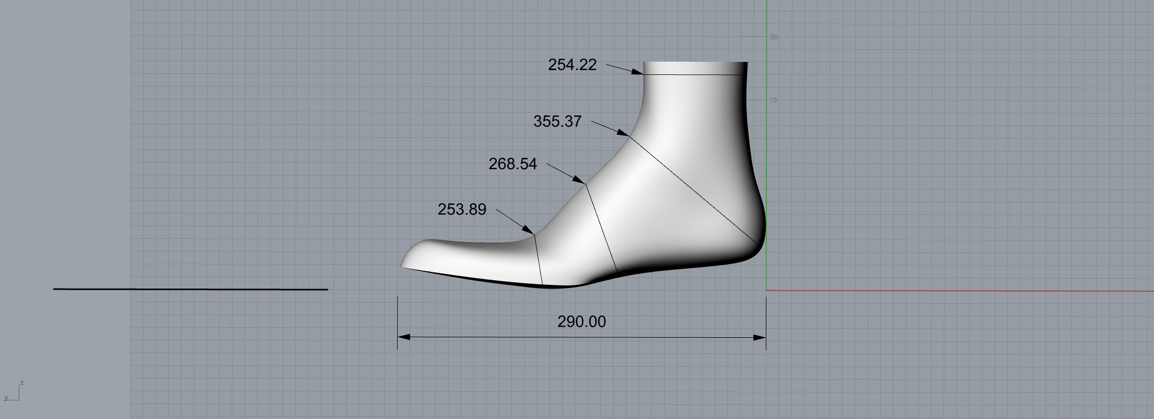Select the 355.37 heel girth dimension label
The width and height of the screenshot is (1154, 419).
pyautogui.click(x=558, y=122)
